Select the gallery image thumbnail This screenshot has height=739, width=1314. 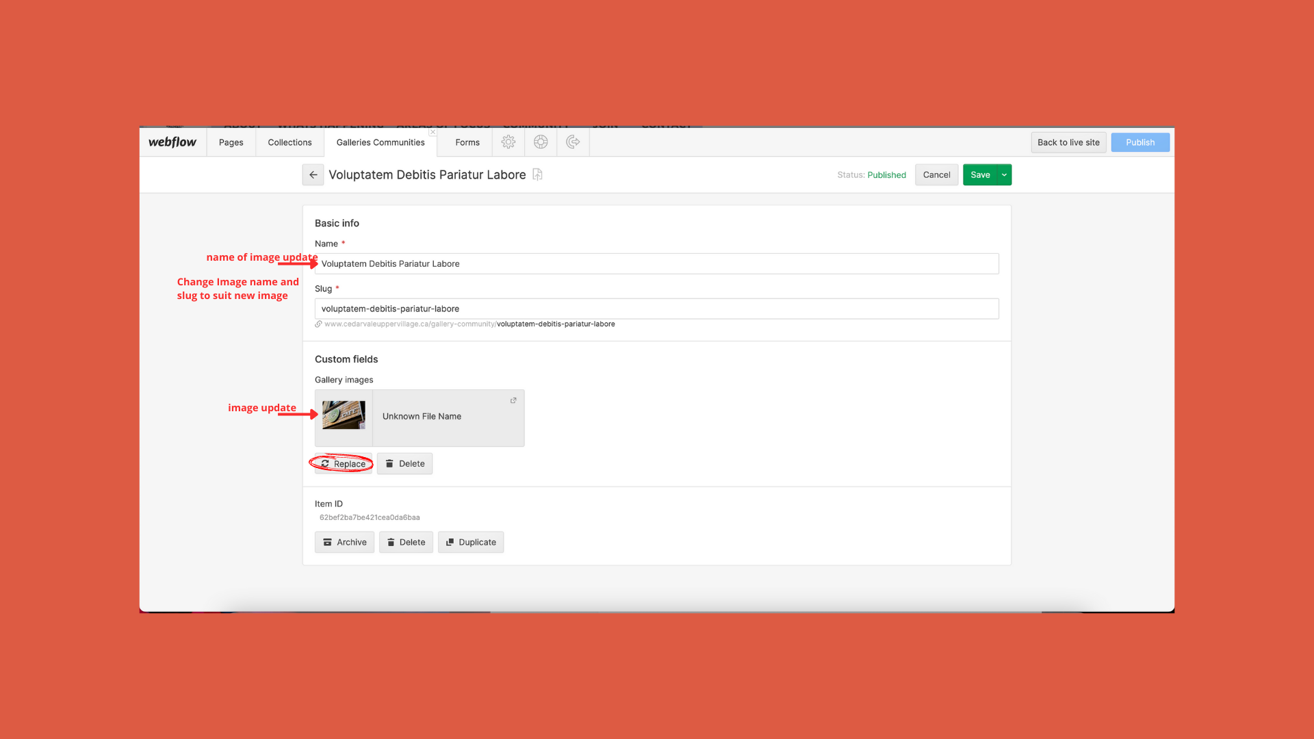click(344, 415)
